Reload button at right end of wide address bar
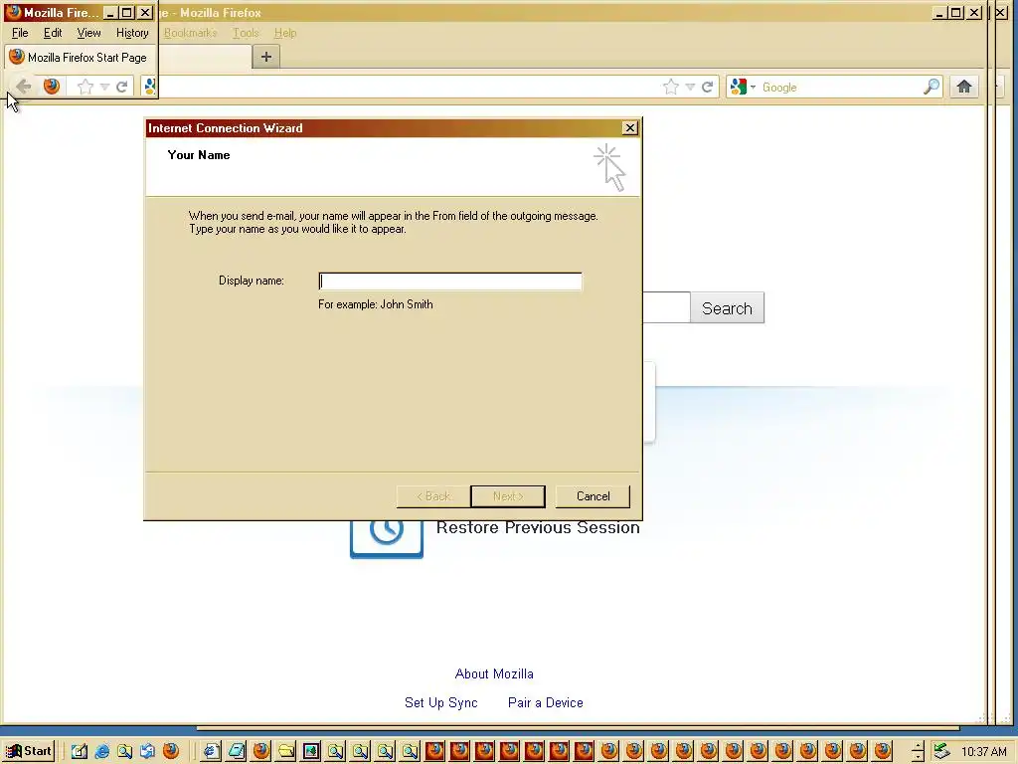Viewport: 1018px width, 764px height. [x=708, y=88]
